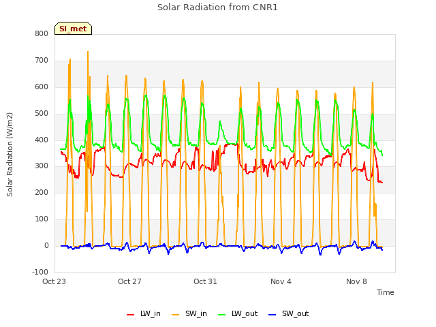Toggle the LW_in series in the legend
Image resolution: width=436 pixels, height=327 pixels.
[x=144, y=313]
